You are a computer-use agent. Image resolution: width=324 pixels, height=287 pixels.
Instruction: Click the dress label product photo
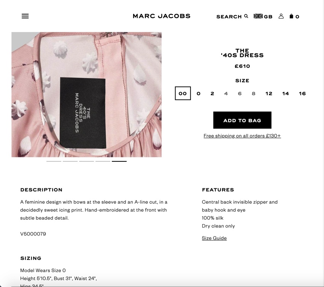[86, 94]
